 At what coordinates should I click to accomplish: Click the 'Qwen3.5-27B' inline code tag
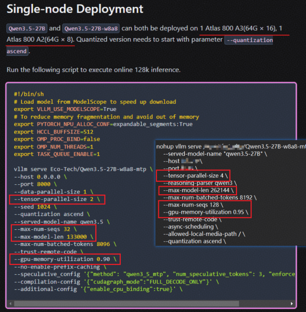(27, 29)
